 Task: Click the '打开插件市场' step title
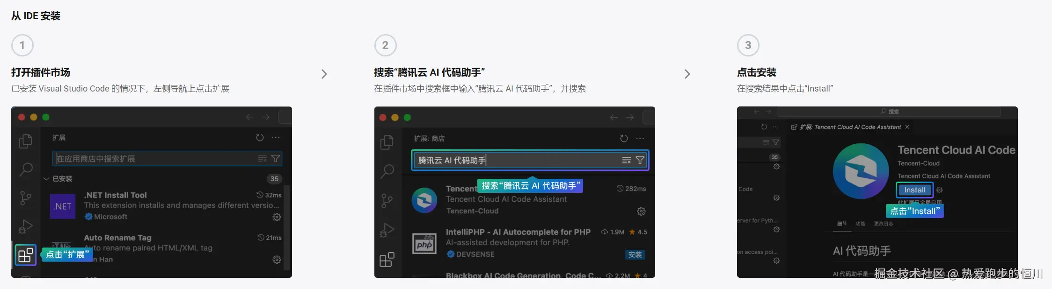[41, 72]
